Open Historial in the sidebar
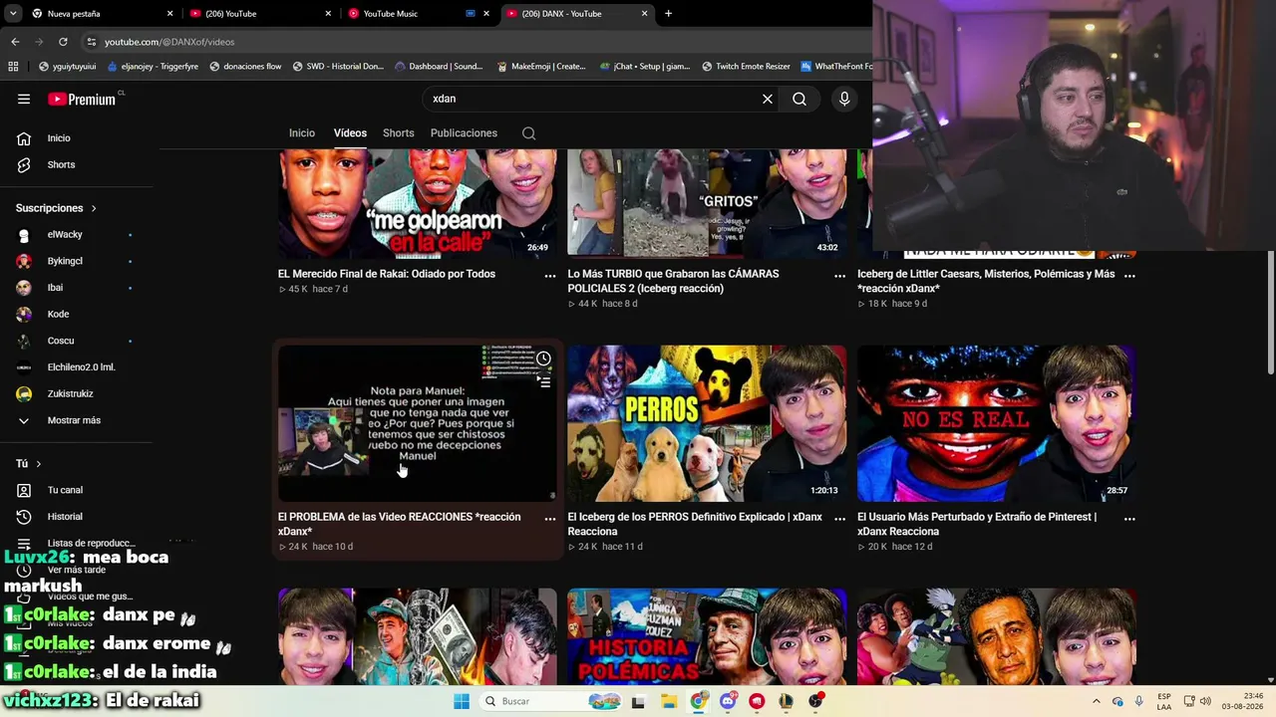 tap(76, 517)
